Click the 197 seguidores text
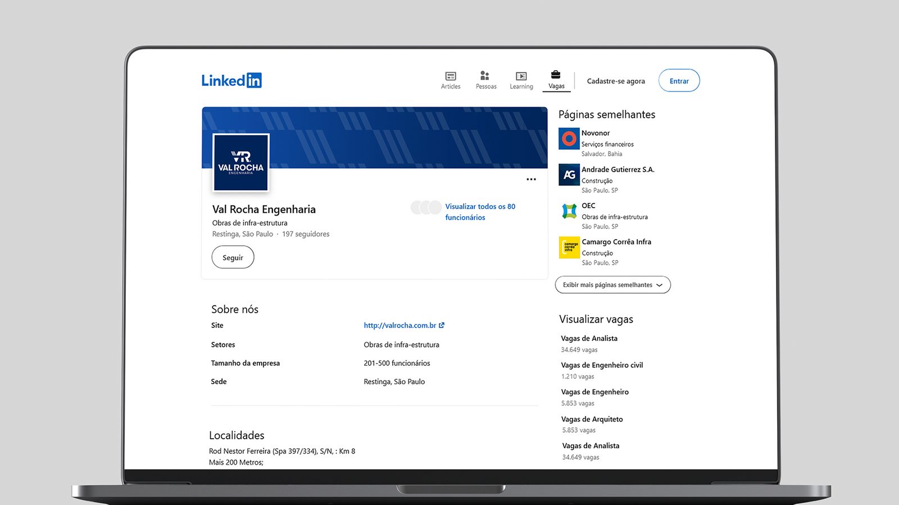 coord(306,234)
